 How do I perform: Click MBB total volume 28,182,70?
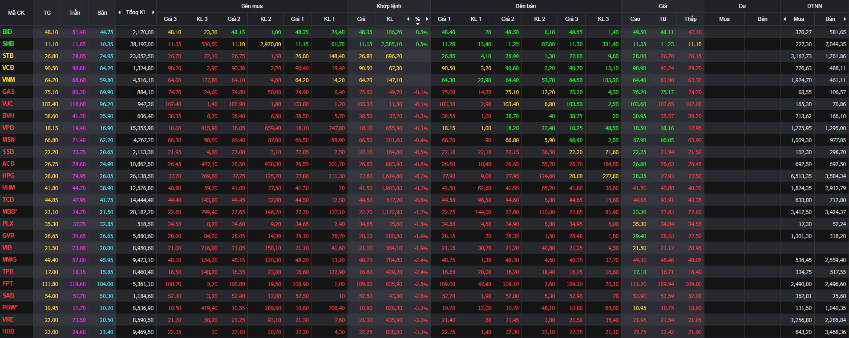[x=142, y=212]
